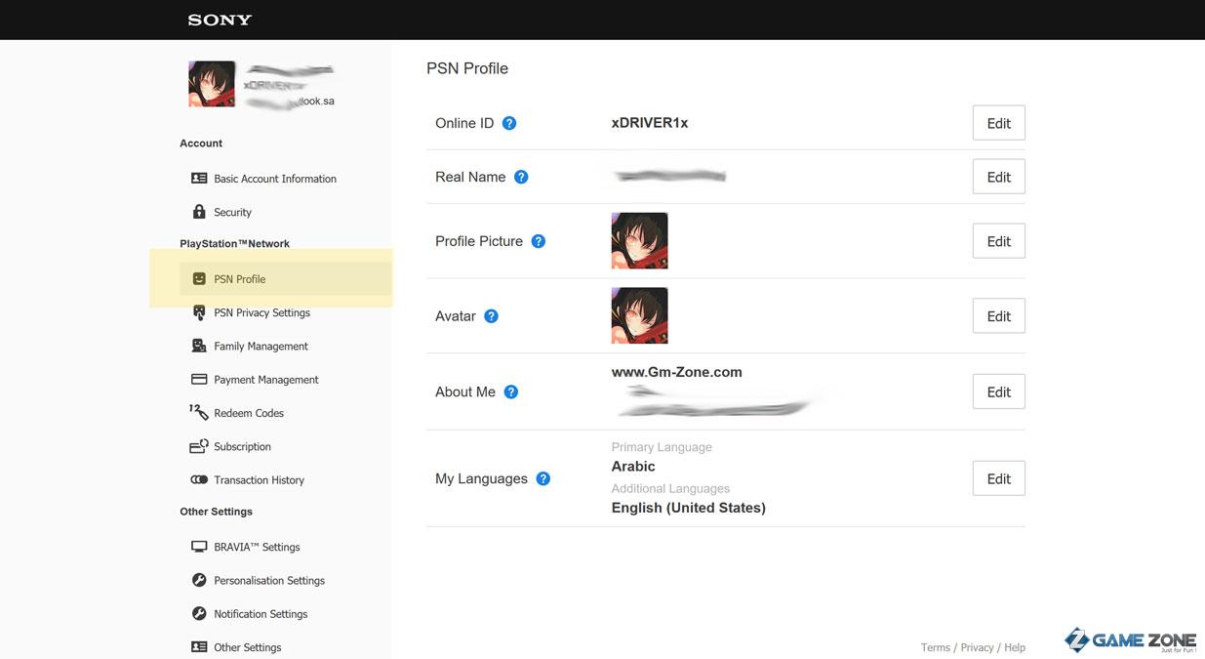Click the Avatar thumbnail image
This screenshot has height=659, width=1205.
point(640,315)
